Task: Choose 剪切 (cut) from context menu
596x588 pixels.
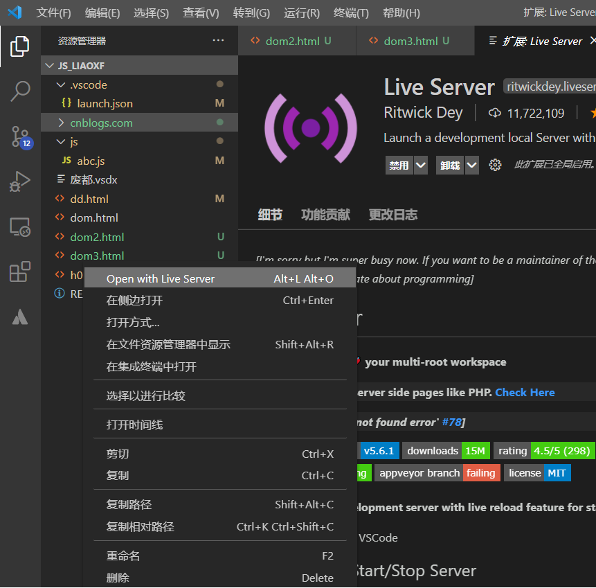Action: tap(220, 454)
